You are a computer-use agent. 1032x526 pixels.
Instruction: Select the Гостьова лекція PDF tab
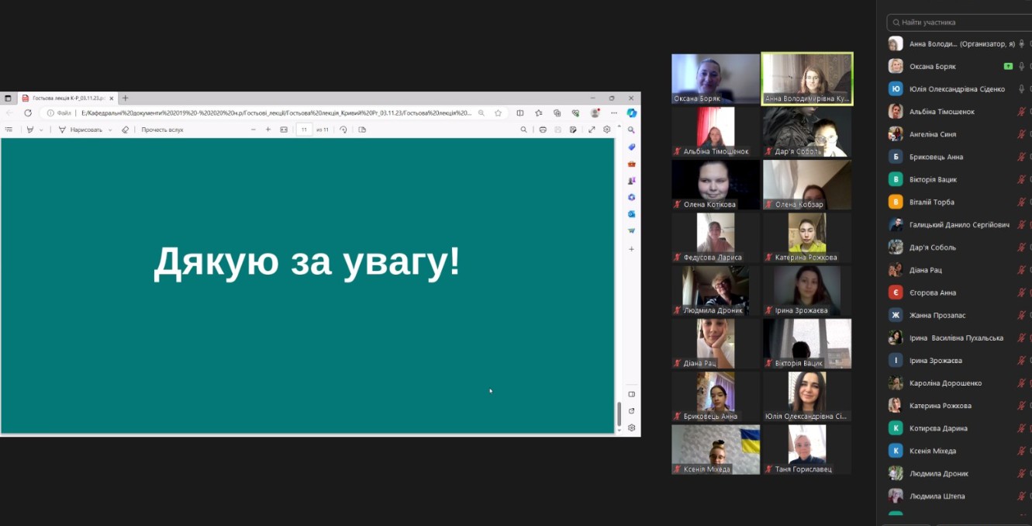(x=64, y=99)
